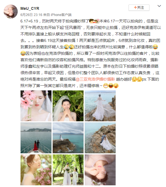The width and height of the screenshot is (166, 187).
Task: Expand the post options chevron
Action: pyautogui.click(x=159, y=6)
